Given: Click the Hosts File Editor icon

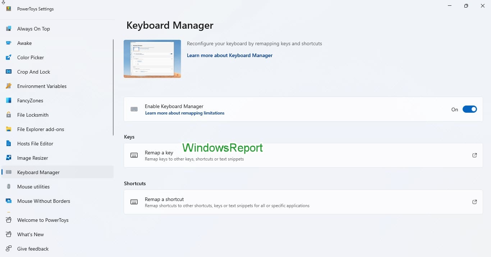Looking at the screenshot, I should [9, 144].
